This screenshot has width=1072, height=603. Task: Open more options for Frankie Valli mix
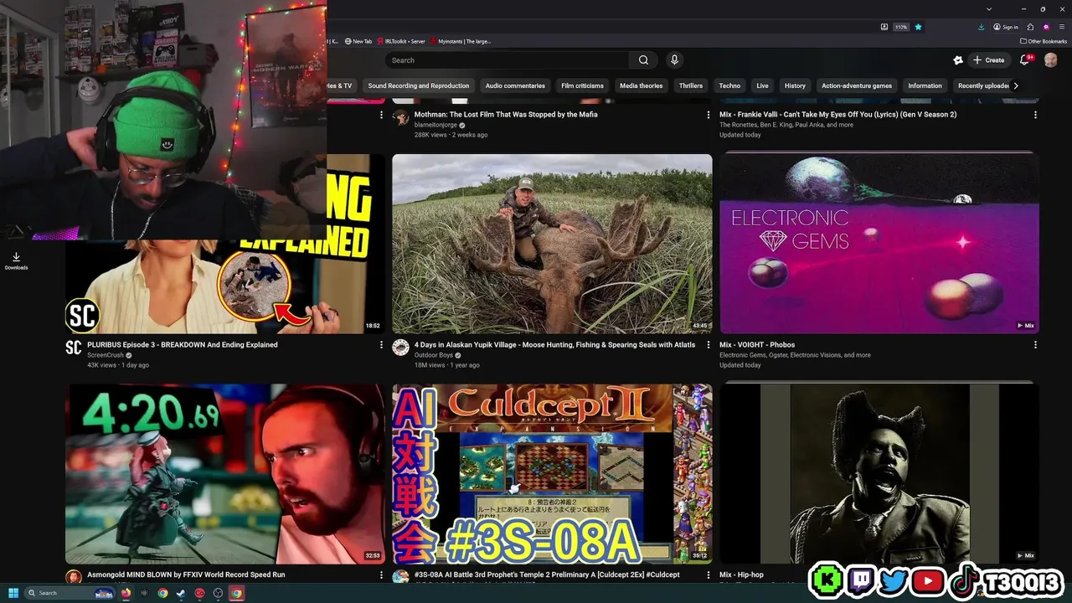(x=1035, y=115)
